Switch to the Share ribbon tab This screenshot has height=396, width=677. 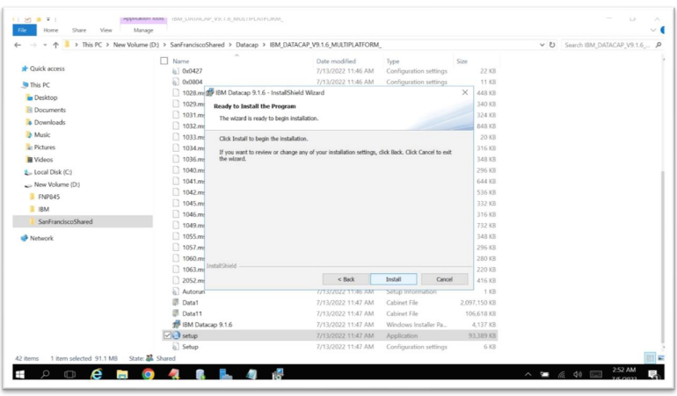point(79,30)
